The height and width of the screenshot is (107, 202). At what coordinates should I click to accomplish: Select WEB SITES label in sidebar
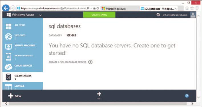pyautogui.click(x=20, y=35)
